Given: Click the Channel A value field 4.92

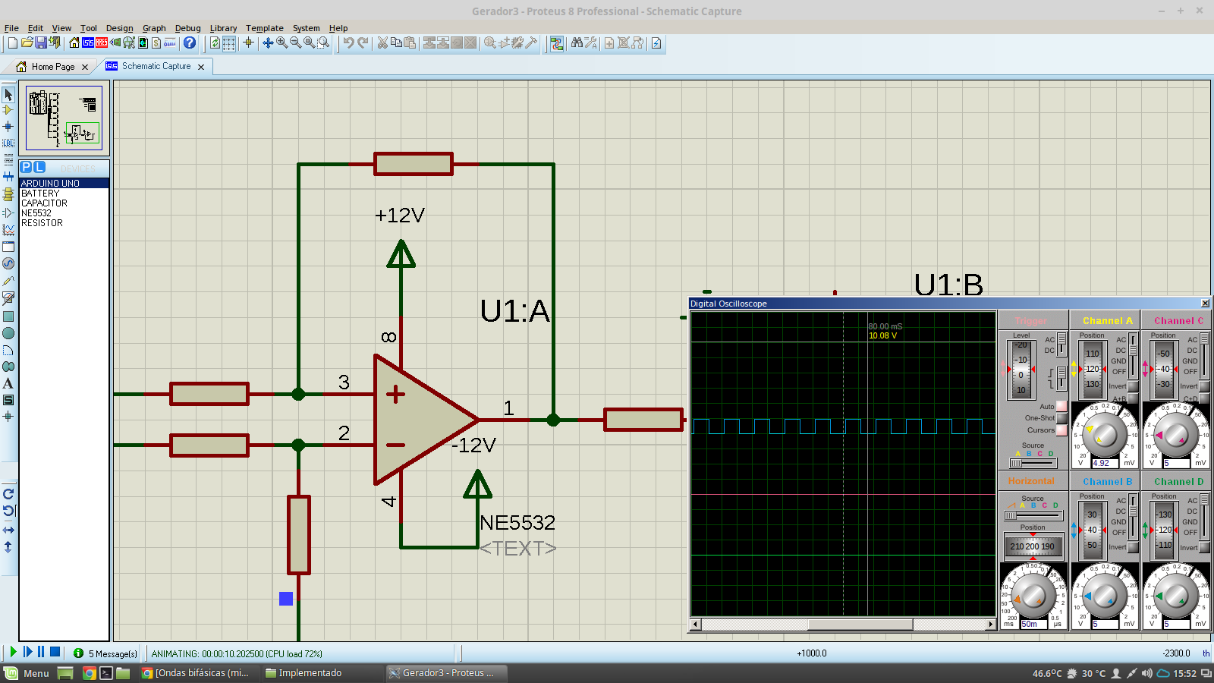Looking at the screenshot, I should click(x=1105, y=463).
